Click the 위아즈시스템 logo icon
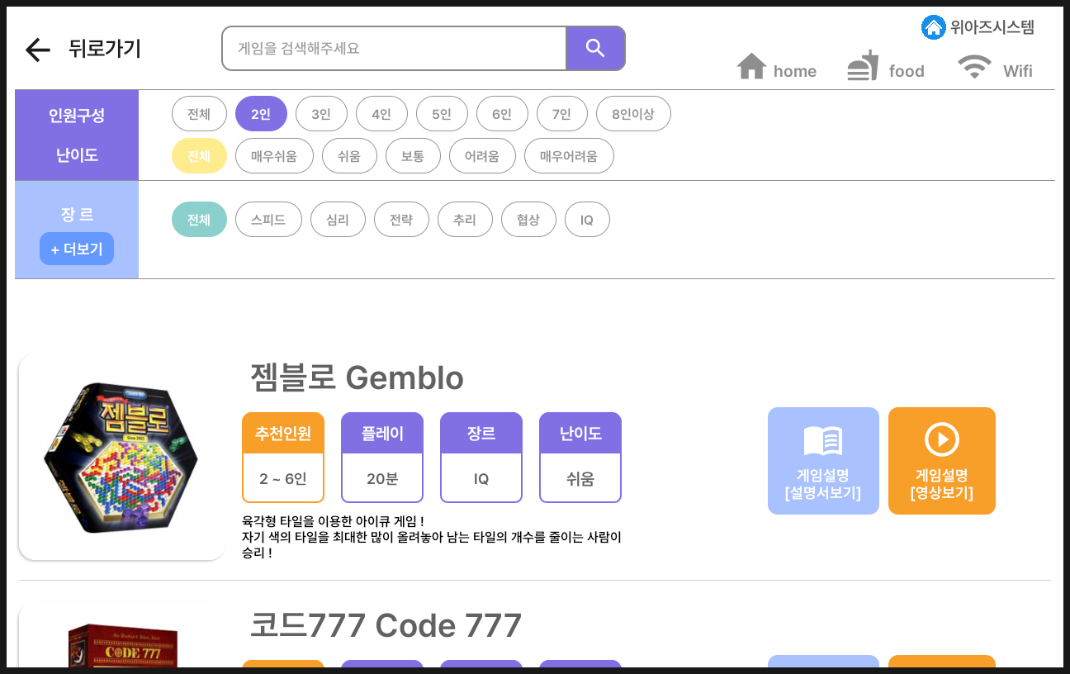This screenshot has height=674, width=1070. [x=933, y=27]
